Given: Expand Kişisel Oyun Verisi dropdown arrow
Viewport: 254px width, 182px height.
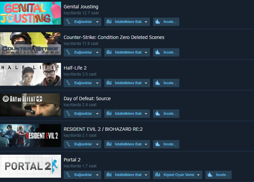Looking at the screenshot, I should [198, 175].
